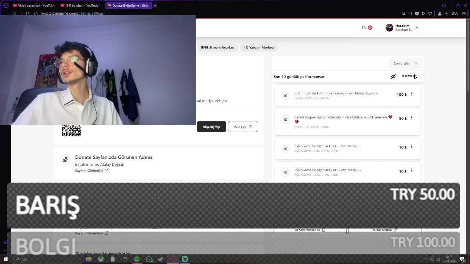Open a new browser tab
470x264 pixels.
click(x=155, y=5)
